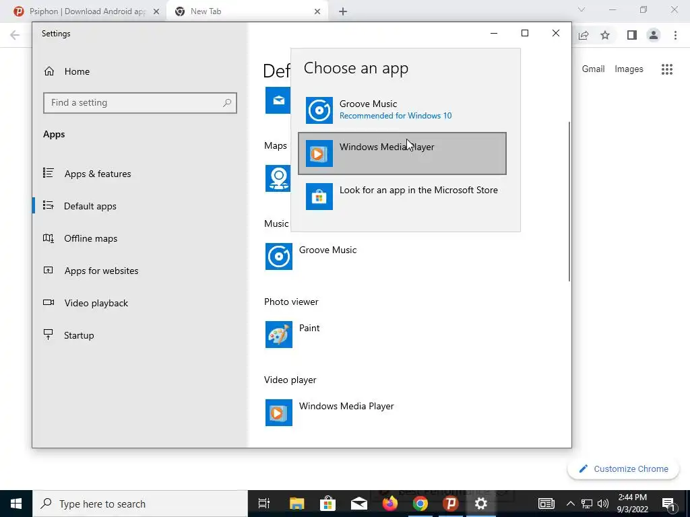Image resolution: width=690 pixels, height=517 pixels.
Task: Click the Groove Music default music player icon
Action: tap(278, 256)
